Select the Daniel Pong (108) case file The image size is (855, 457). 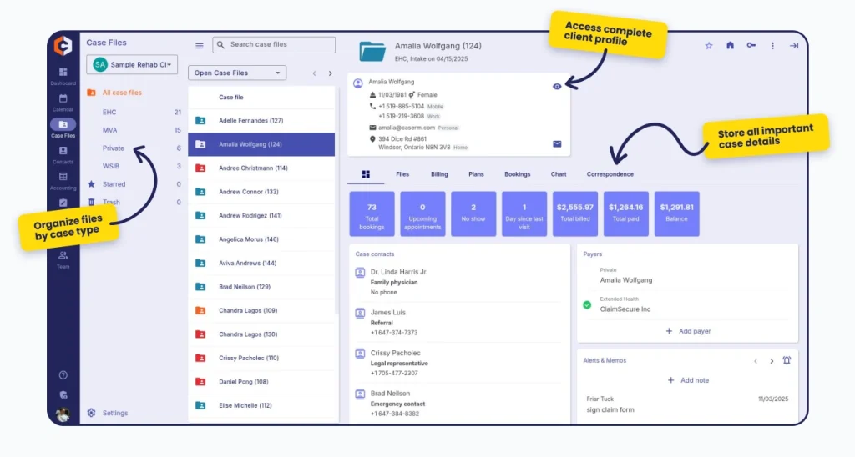pos(261,382)
